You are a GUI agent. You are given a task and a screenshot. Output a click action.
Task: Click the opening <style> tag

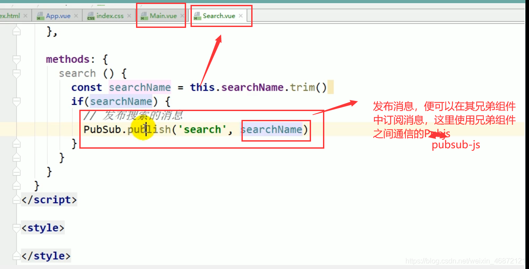pyautogui.click(x=43, y=228)
